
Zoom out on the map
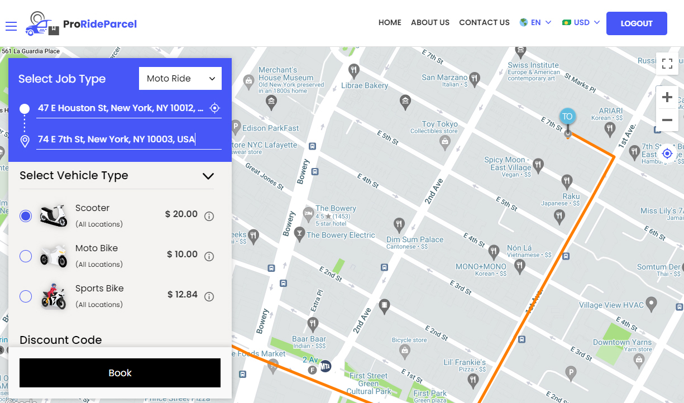click(x=667, y=120)
